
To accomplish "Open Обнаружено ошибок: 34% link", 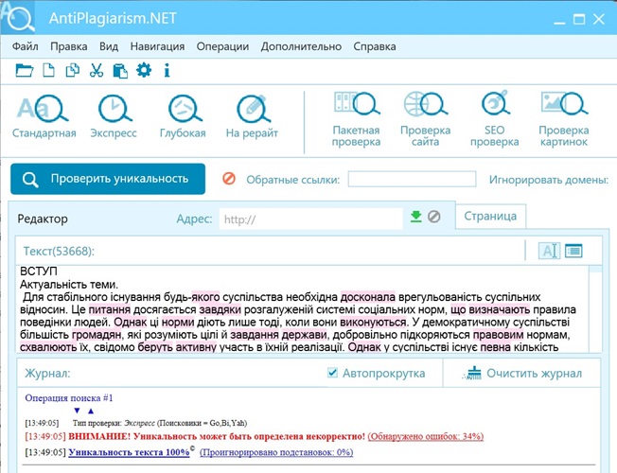I will pos(425,436).
